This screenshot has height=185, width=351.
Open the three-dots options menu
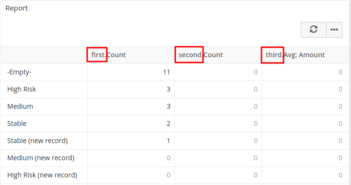coord(334,30)
